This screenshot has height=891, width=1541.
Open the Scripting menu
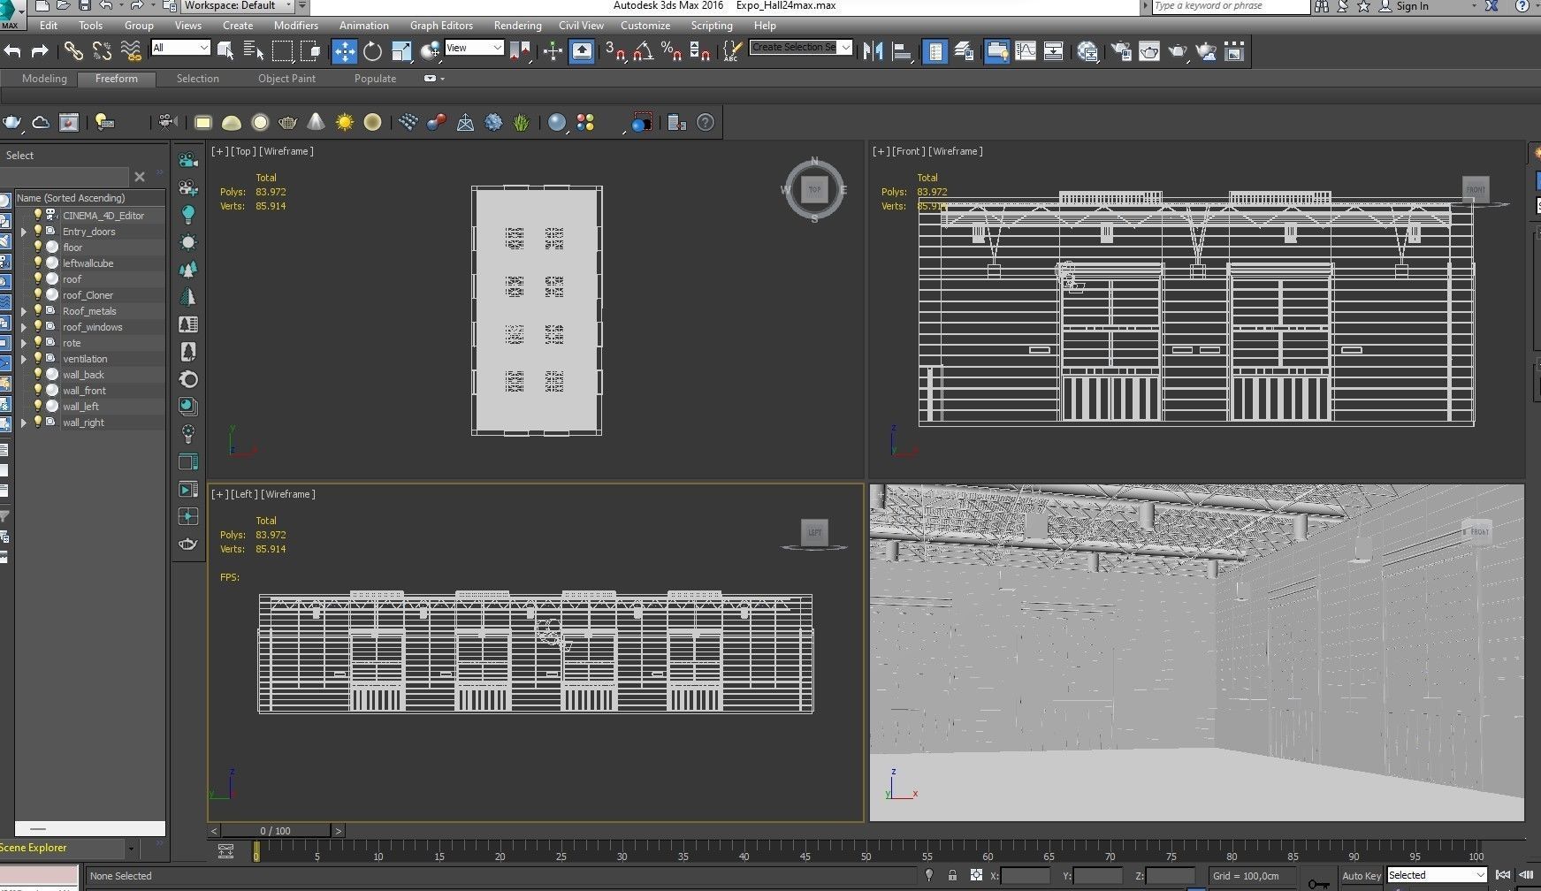(x=712, y=26)
